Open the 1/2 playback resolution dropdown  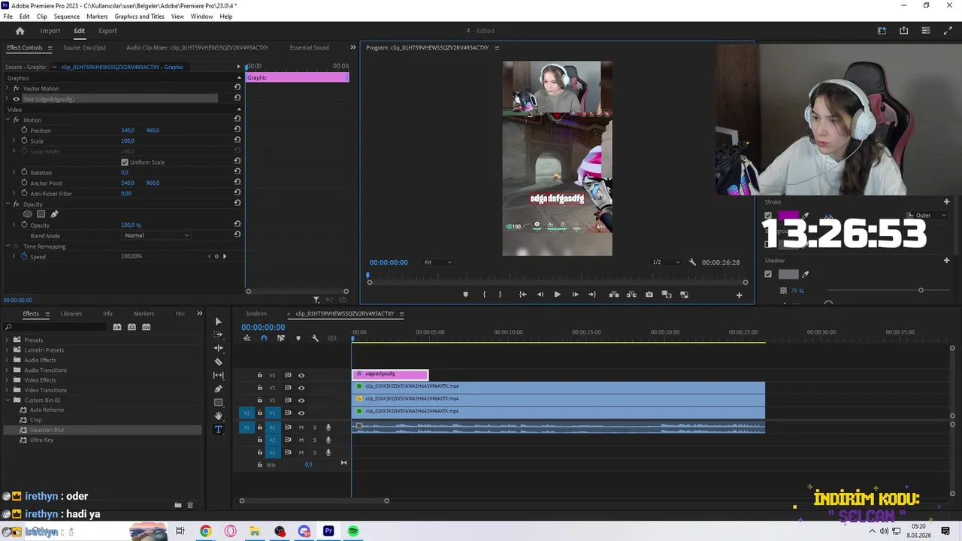coord(666,262)
